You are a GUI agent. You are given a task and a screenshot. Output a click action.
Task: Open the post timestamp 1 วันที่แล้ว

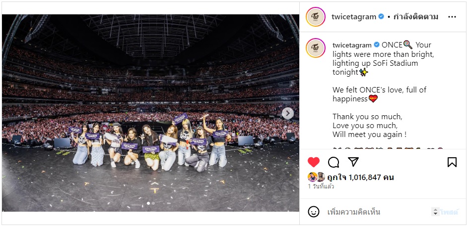coord(321,186)
